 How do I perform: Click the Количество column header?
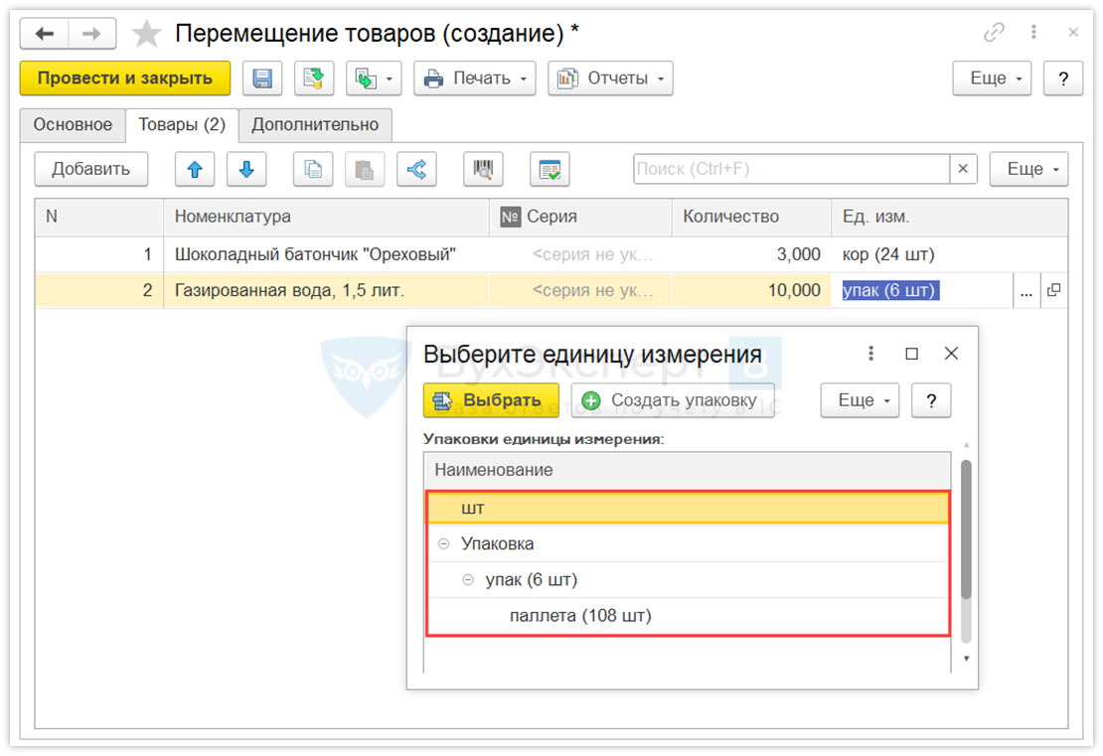[751, 217]
